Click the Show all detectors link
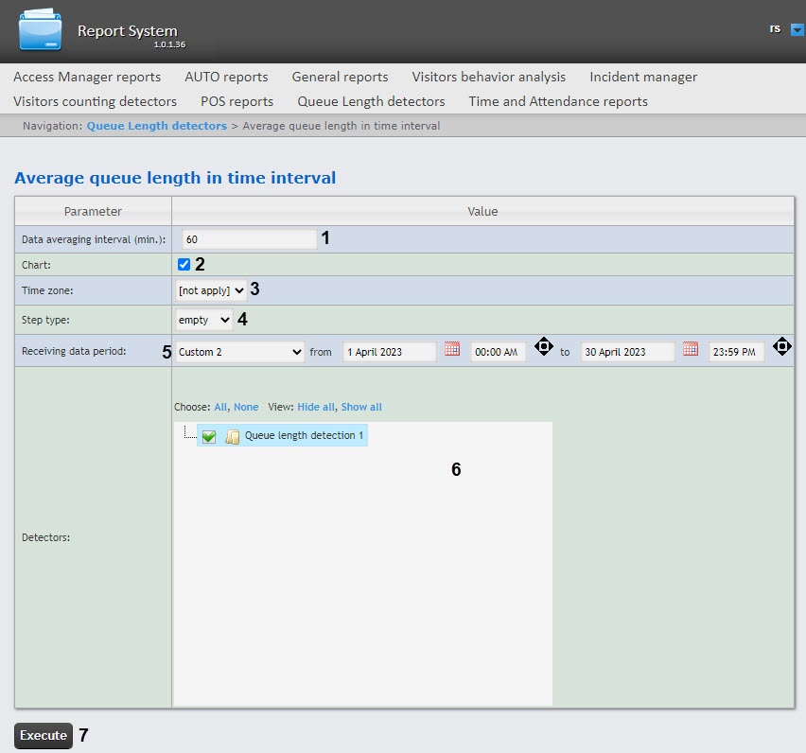806x753 pixels. pyautogui.click(x=361, y=407)
